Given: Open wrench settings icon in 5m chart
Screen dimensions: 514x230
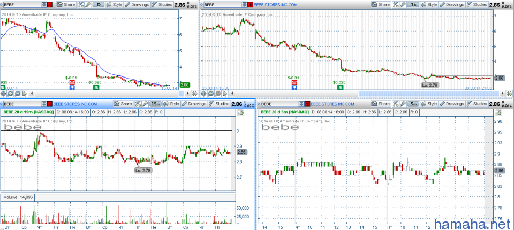Looking at the screenshot, I should (x=402, y=104).
